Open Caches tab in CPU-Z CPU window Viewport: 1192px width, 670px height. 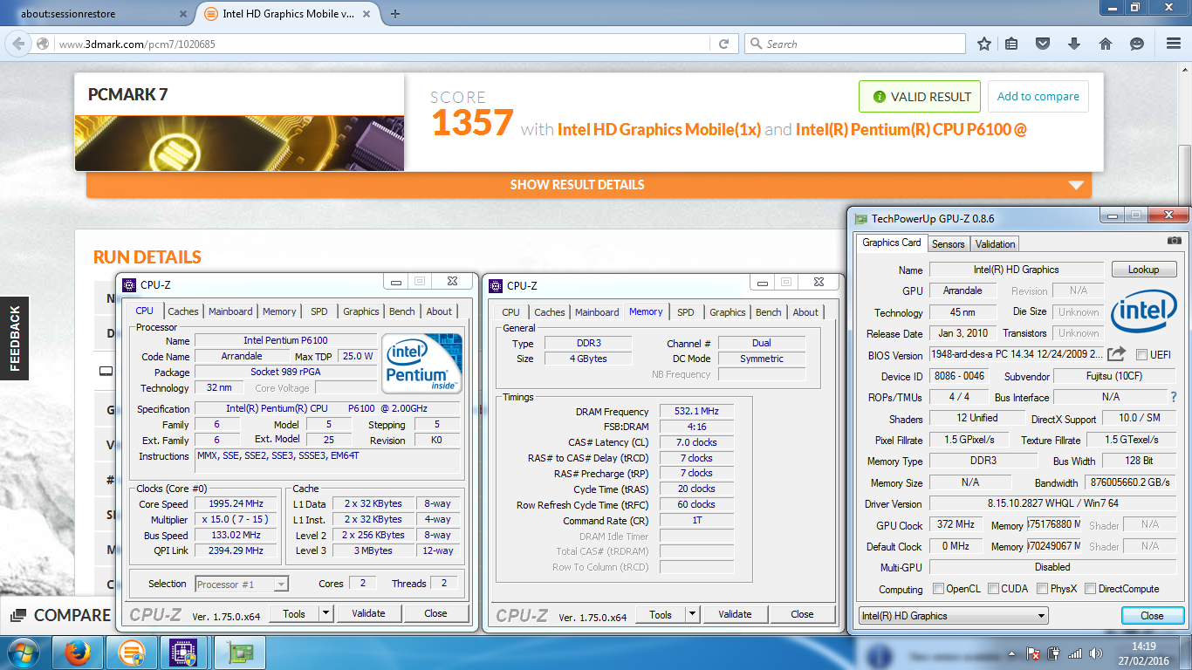(x=183, y=311)
